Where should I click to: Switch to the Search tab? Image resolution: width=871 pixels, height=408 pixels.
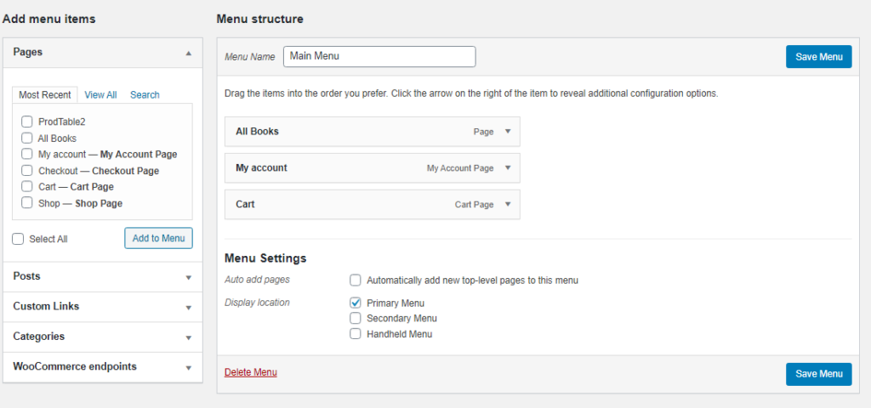[x=145, y=94]
